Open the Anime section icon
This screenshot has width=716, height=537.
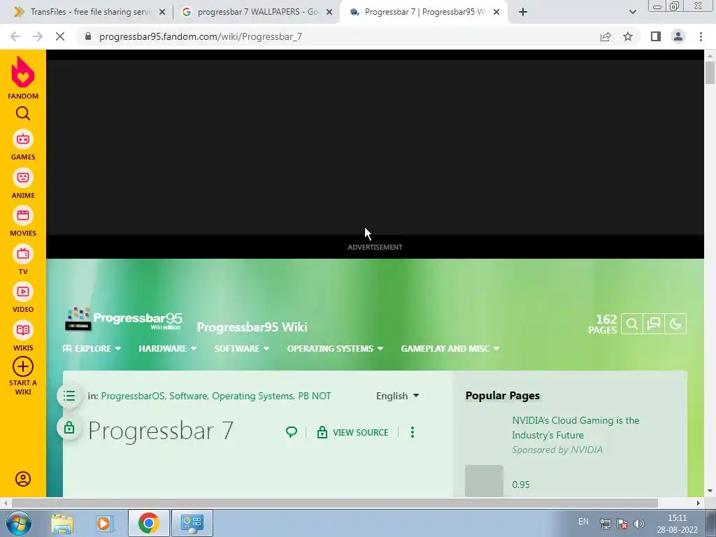click(23, 178)
